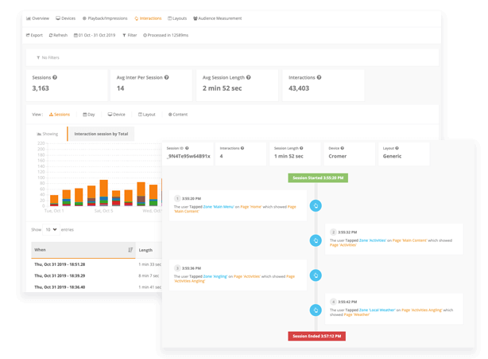This screenshot has height=359, width=488.
Task: Click the No Filters label
Action: tap(48, 57)
